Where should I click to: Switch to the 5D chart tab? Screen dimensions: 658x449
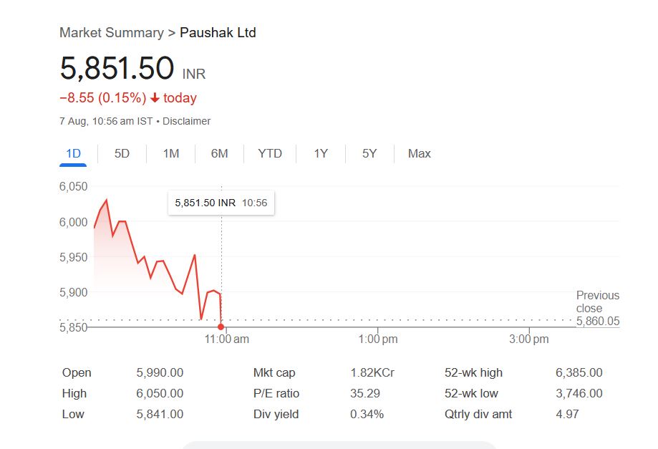tap(122, 153)
